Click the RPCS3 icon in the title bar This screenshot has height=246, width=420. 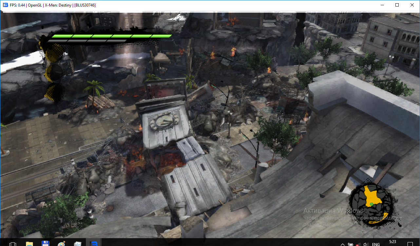5,5
